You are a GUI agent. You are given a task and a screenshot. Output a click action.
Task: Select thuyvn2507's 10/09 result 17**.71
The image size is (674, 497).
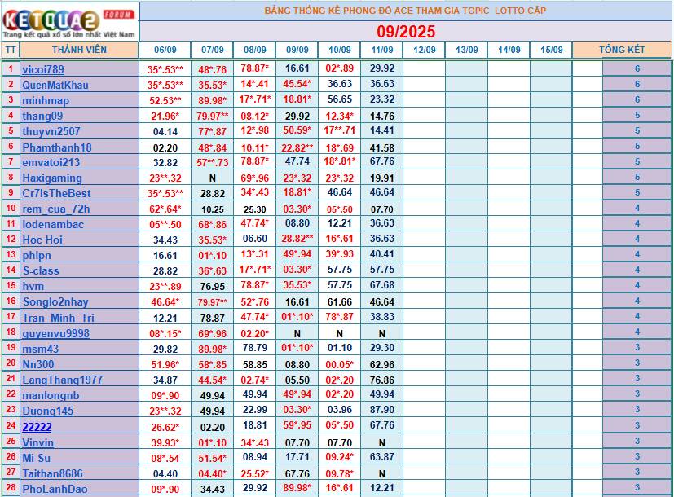340,130
